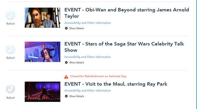197x109 pixels.
Task: Expand Show Details for Stars of the Saga Talk Show
Action: click(x=77, y=62)
